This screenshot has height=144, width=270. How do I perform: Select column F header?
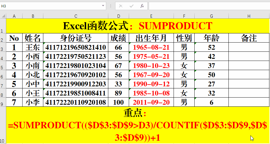pos(184,16)
